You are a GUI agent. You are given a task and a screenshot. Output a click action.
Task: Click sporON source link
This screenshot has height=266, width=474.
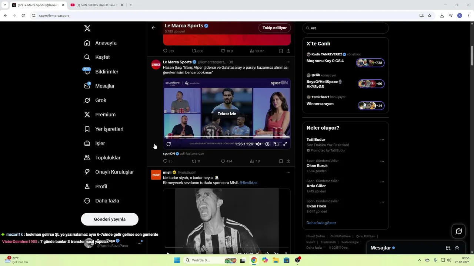(x=169, y=154)
